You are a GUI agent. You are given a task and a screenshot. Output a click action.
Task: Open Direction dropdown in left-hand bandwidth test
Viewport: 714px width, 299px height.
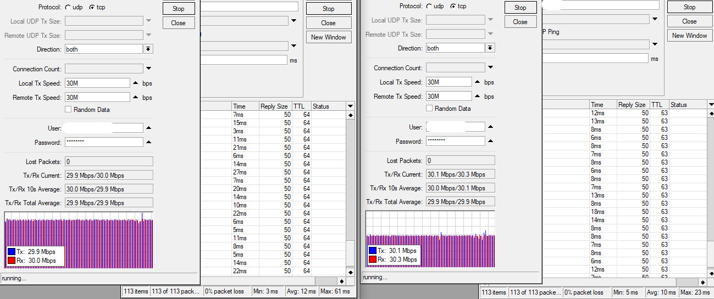(x=148, y=49)
